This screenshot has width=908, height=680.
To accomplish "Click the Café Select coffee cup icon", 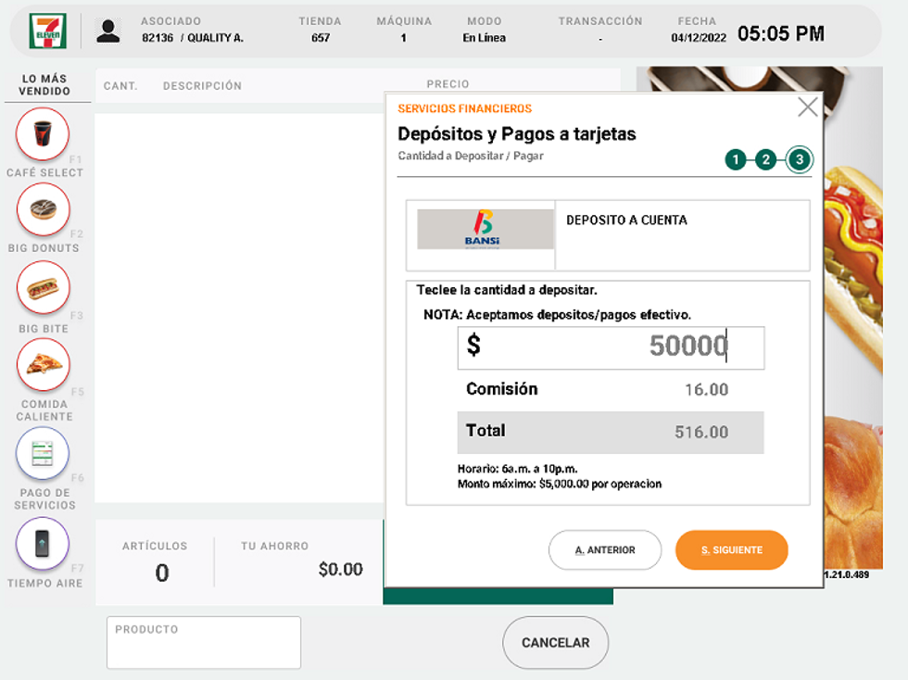I will click(43, 134).
